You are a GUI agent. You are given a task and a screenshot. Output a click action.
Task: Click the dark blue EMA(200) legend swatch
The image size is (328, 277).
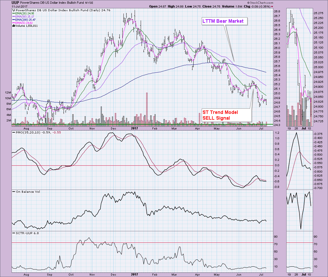tap(14, 20)
